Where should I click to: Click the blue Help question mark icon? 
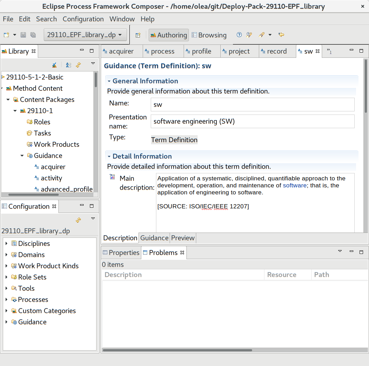pyautogui.click(x=239, y=35)
